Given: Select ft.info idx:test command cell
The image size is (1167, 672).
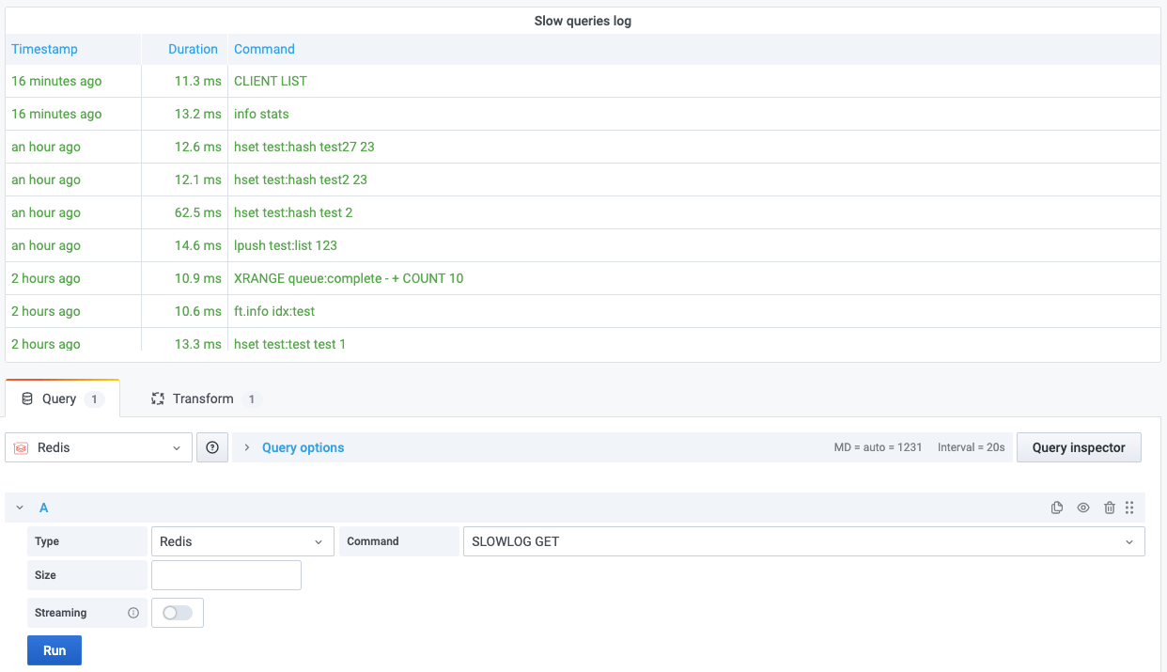Looking at the screenshot, I should (x=694, y=311).
